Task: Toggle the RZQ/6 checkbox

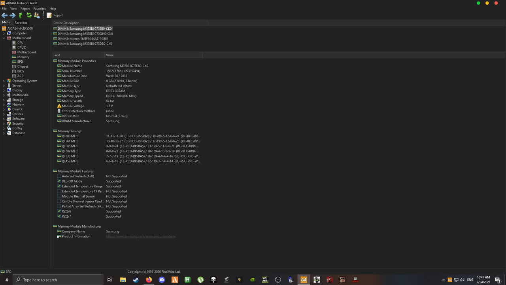Action: pyautogui.click(x=59, y=211)
